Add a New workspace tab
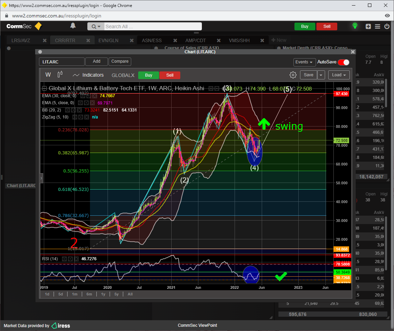 [279, 40]
